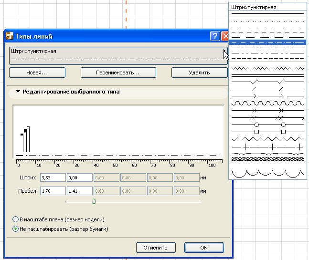Image resolution: width=309 pixels, height=260 pixels.
Task: Select the line type with arrow symbols
Action: point(267,96)
